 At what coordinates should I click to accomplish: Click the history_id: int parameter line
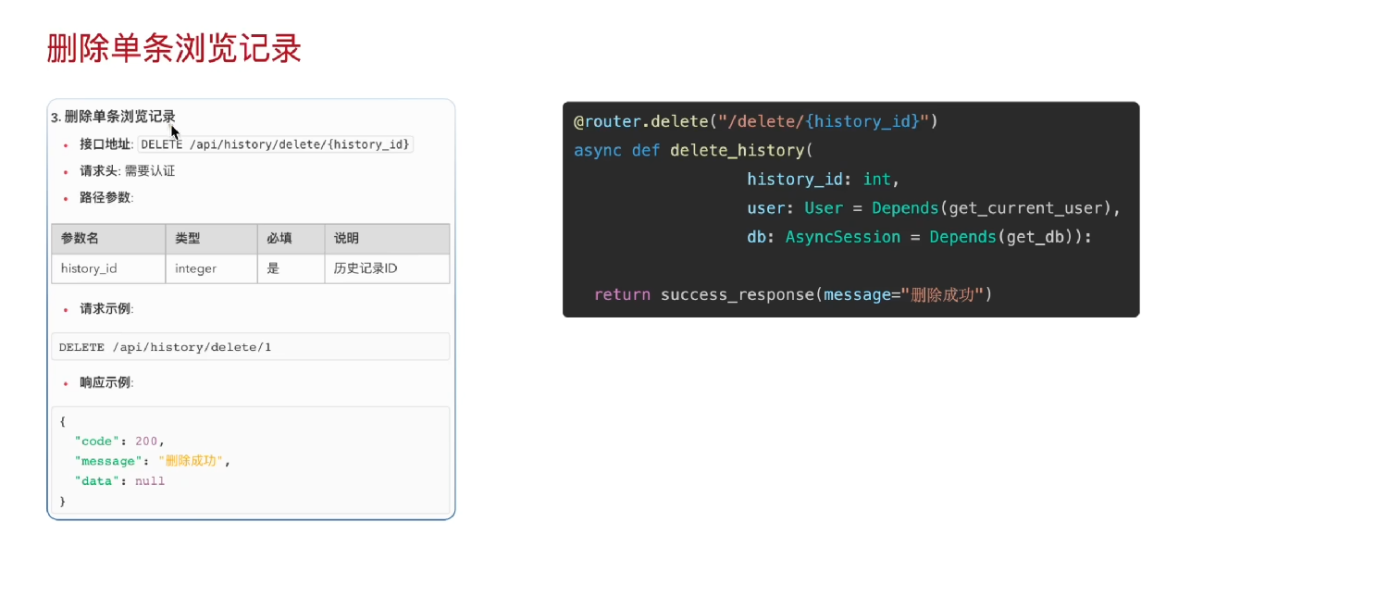[824, 179]
